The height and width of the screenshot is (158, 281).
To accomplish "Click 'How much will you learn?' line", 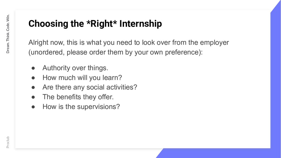I will pyautogui.click(x=82, y=78).
